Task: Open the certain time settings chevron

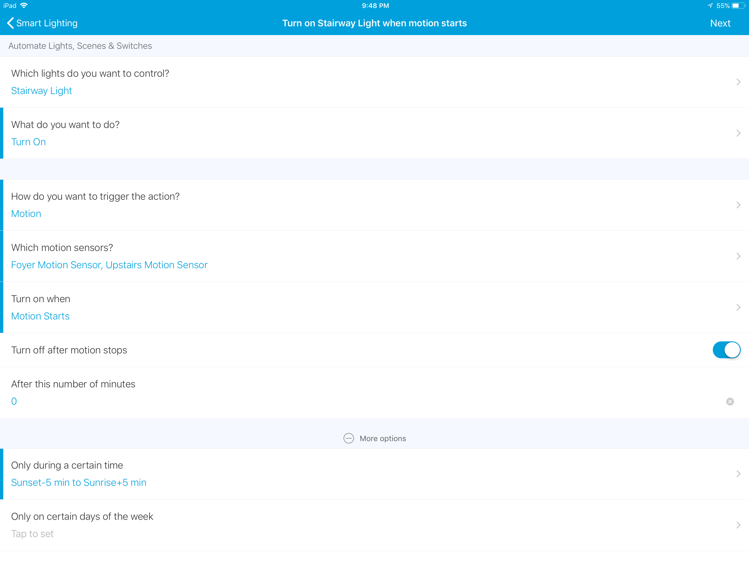Action: (738, 474)
